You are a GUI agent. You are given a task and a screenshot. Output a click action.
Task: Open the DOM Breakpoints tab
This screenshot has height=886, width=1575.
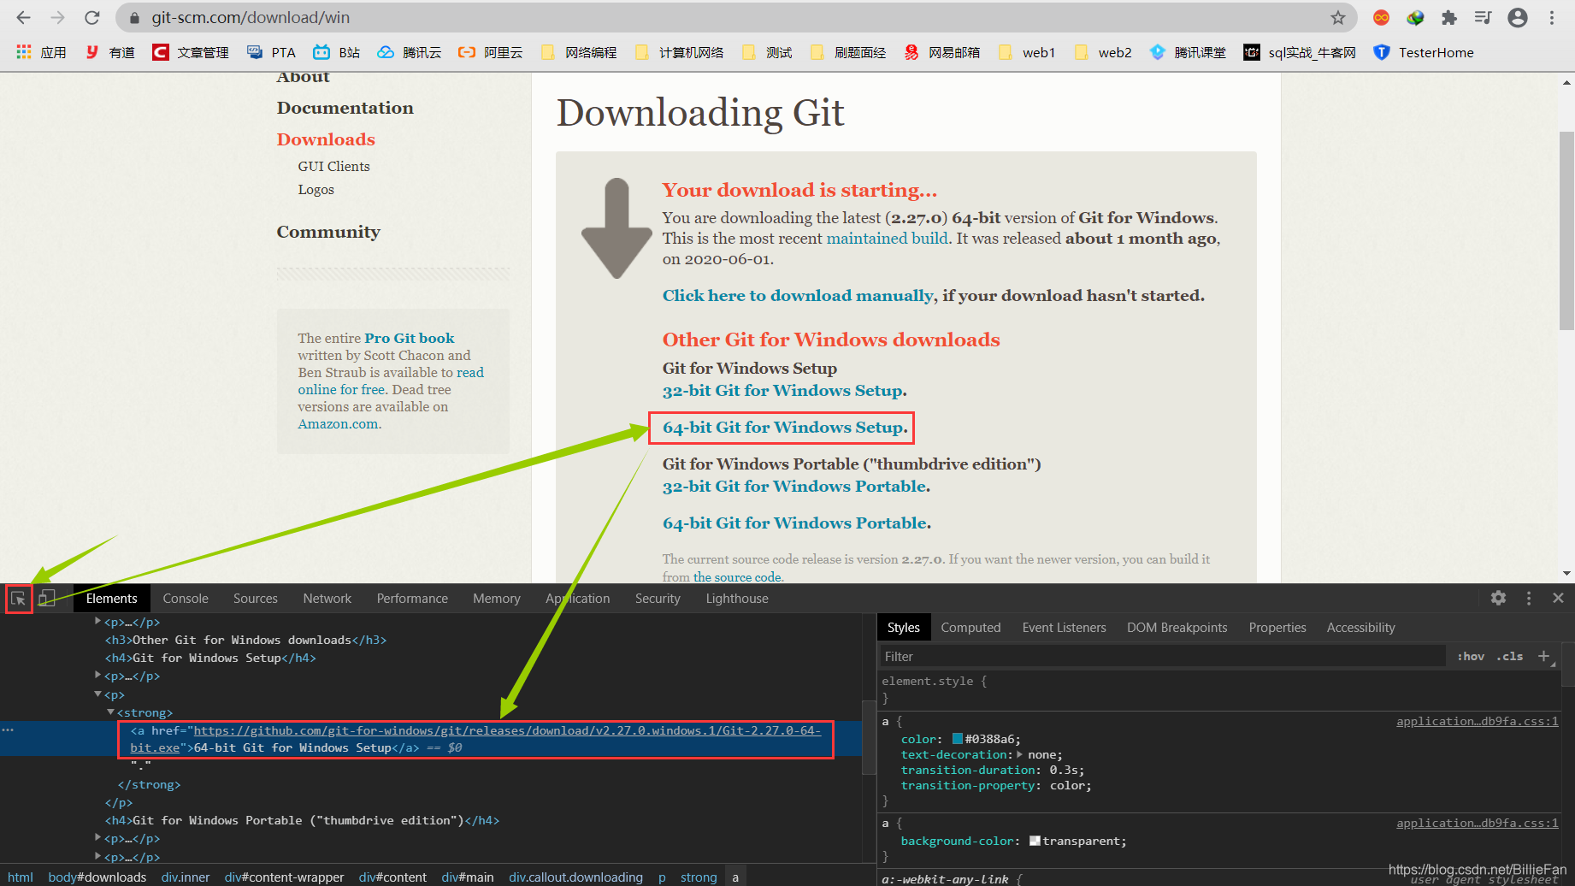tap(1177, 628)
